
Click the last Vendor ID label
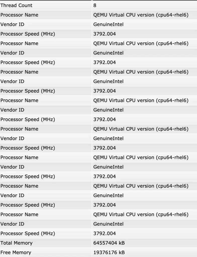tap(12, 224)
